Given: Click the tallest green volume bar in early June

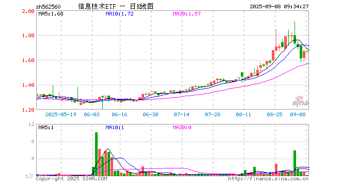Looking at the screenshot, I should 96,154.
